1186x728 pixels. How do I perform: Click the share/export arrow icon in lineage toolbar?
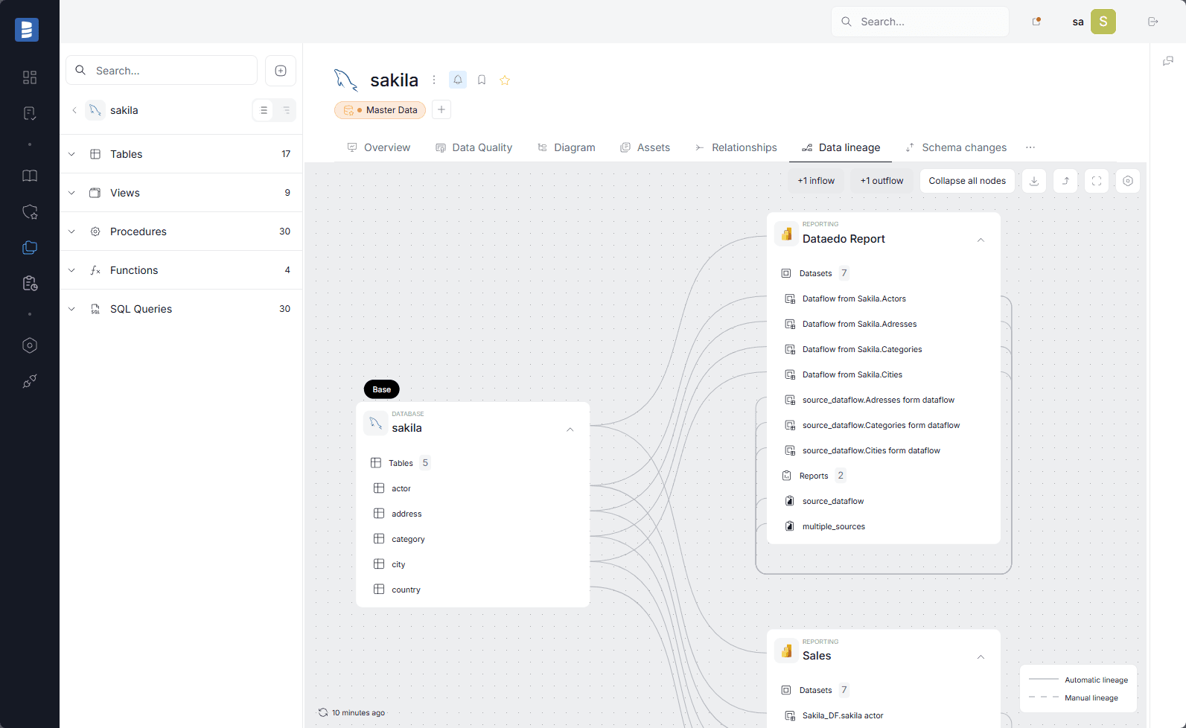pyautogui.click(x=1065, y=181)
